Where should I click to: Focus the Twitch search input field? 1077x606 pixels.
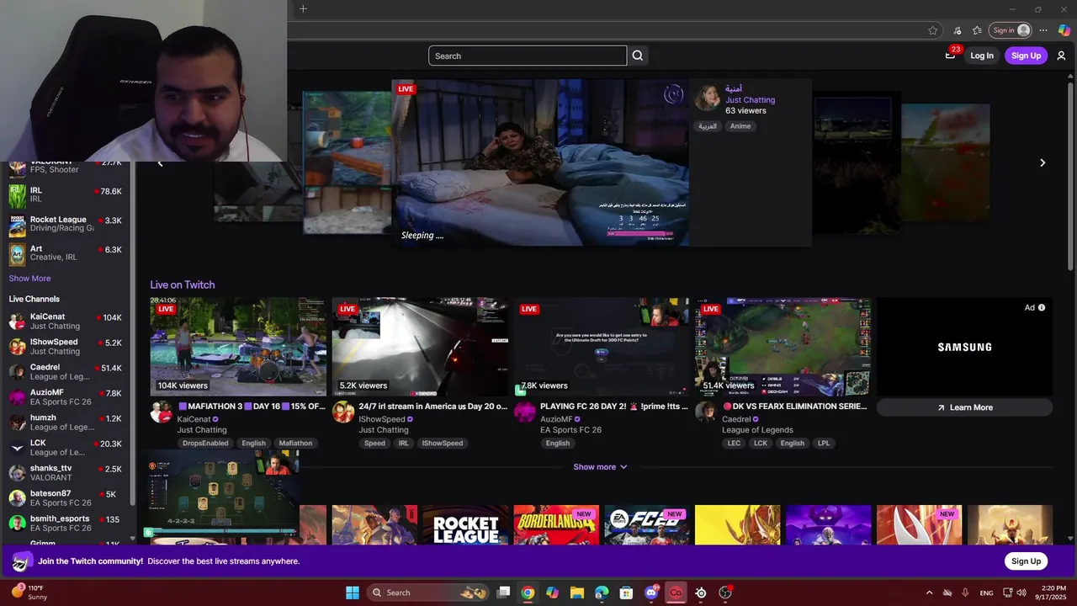[528, 56]
